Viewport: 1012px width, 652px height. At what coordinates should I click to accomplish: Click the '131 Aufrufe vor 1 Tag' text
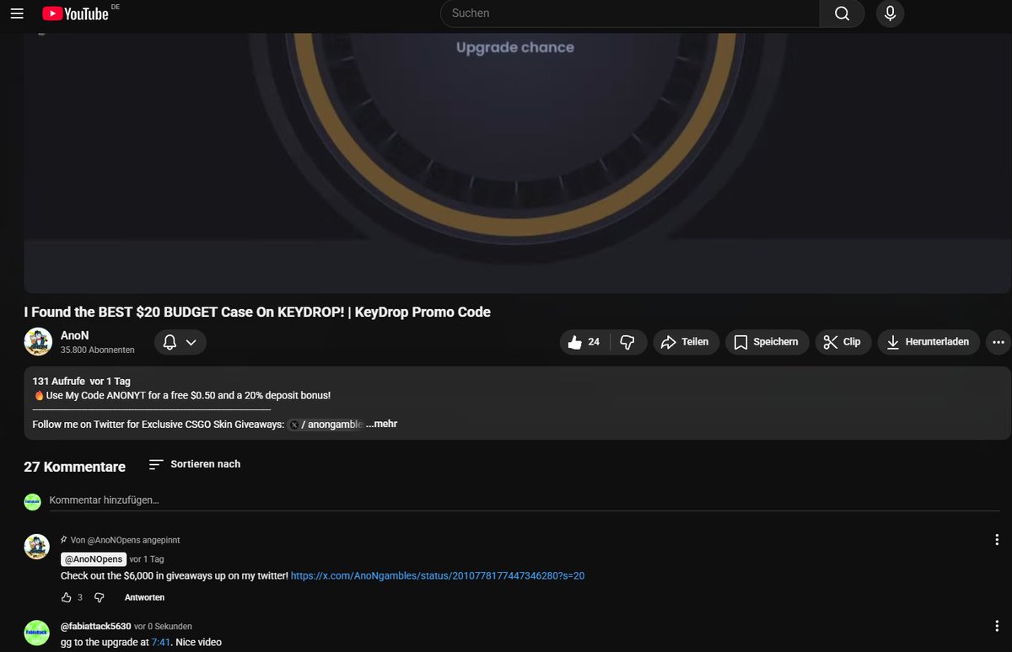[82, 381]
